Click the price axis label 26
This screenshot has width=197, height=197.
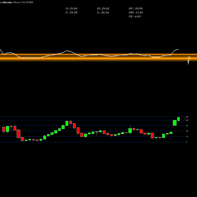(x=187, y=120)
